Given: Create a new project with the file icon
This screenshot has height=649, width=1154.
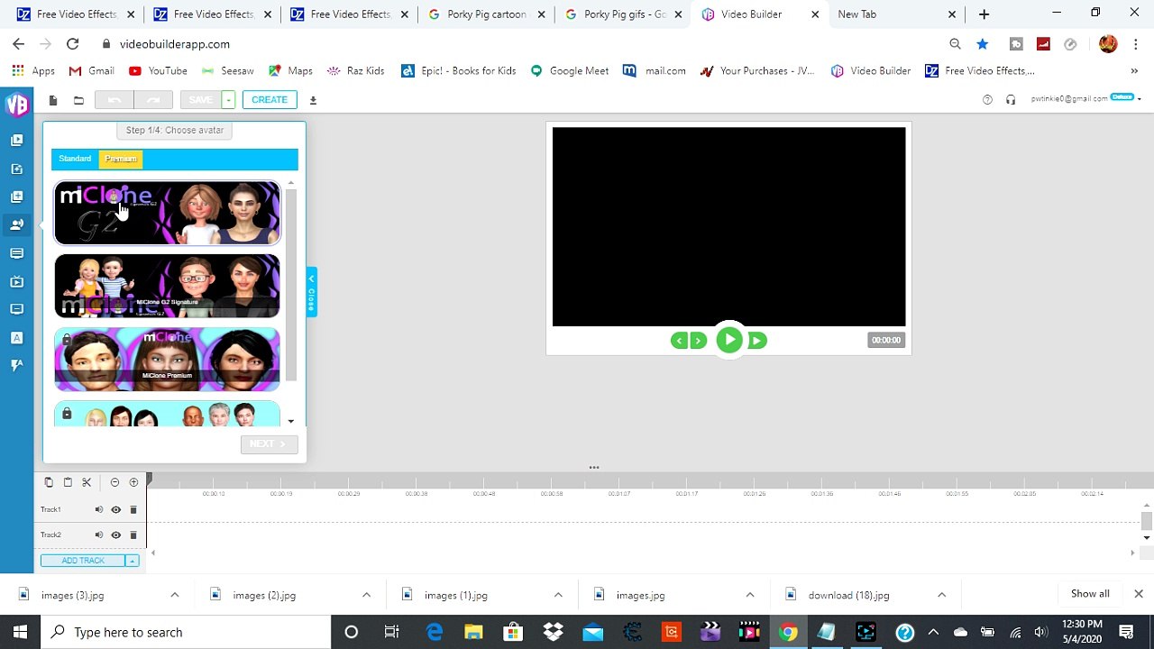Looking at the screenshot, I should tap(53, 100).
